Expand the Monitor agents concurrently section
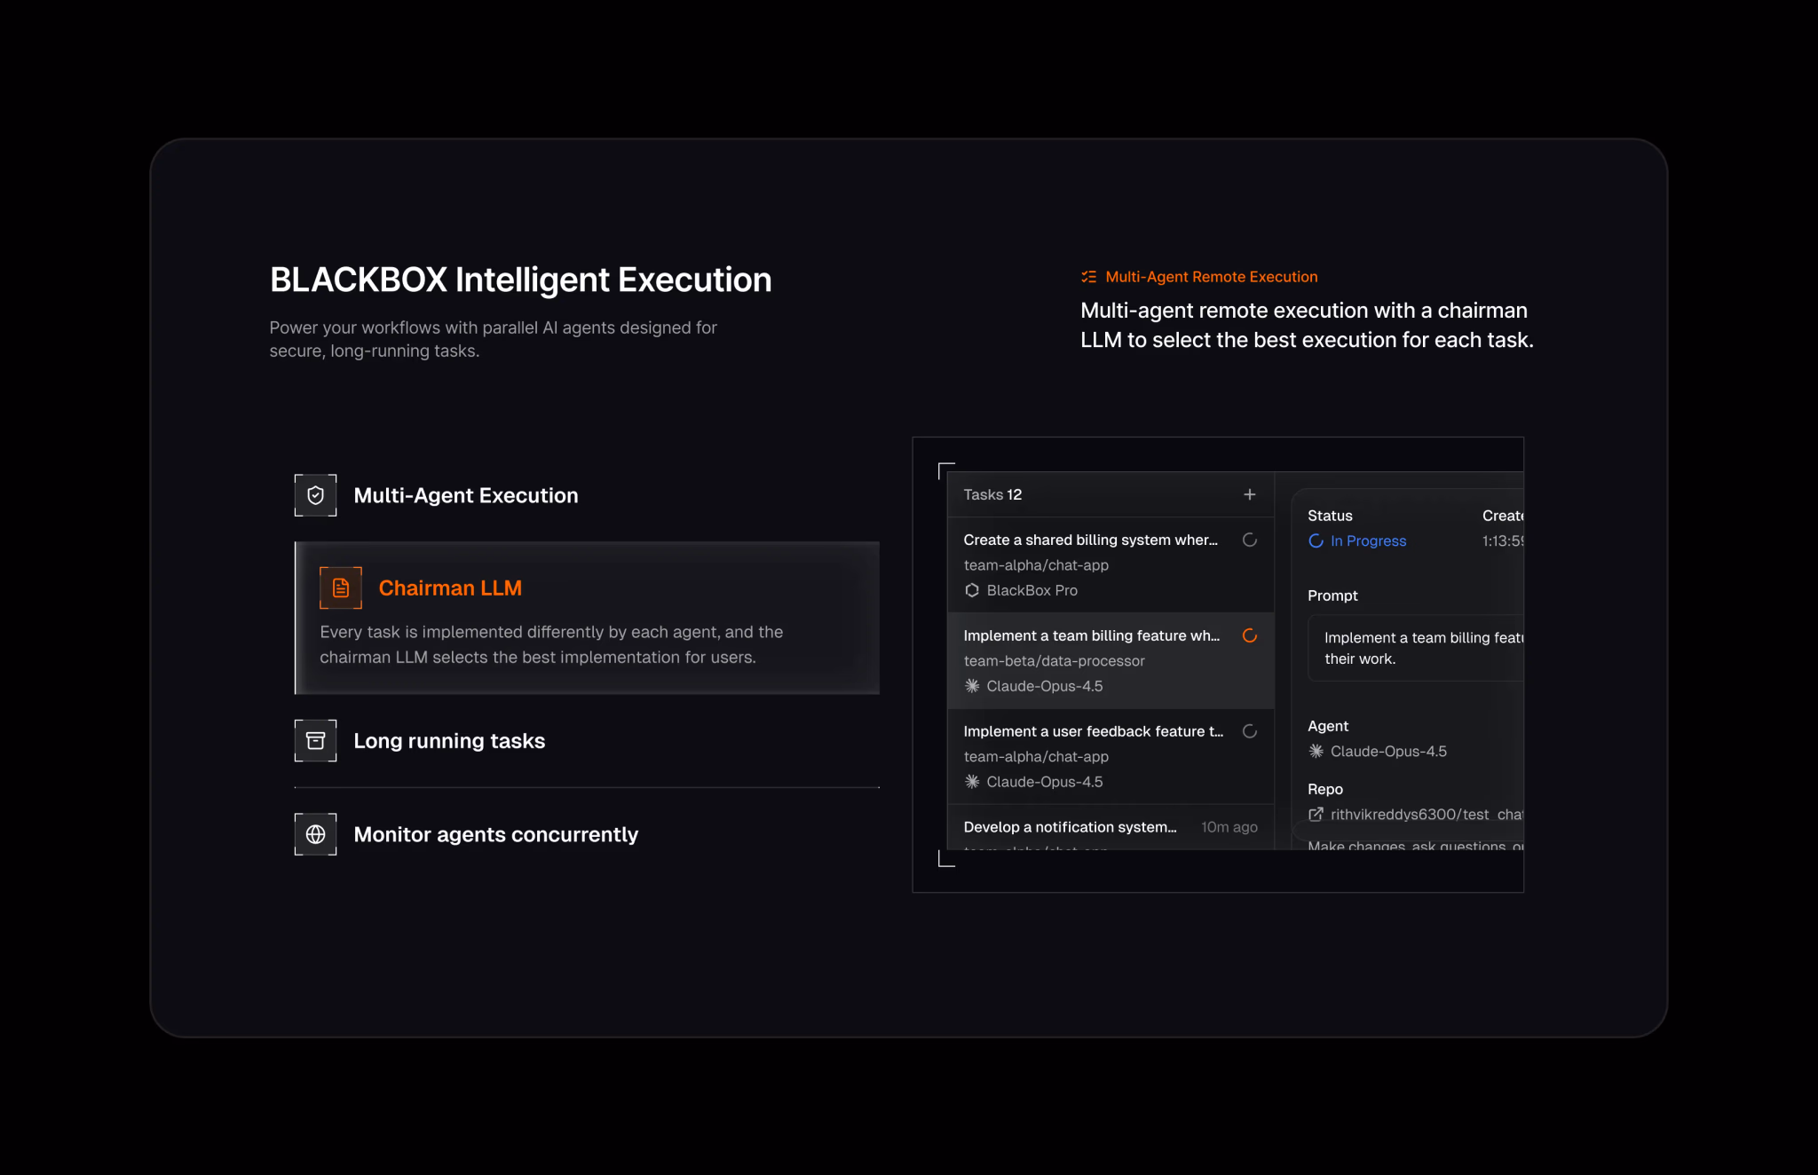1818x1175 pixels. (x=587, y=834)
